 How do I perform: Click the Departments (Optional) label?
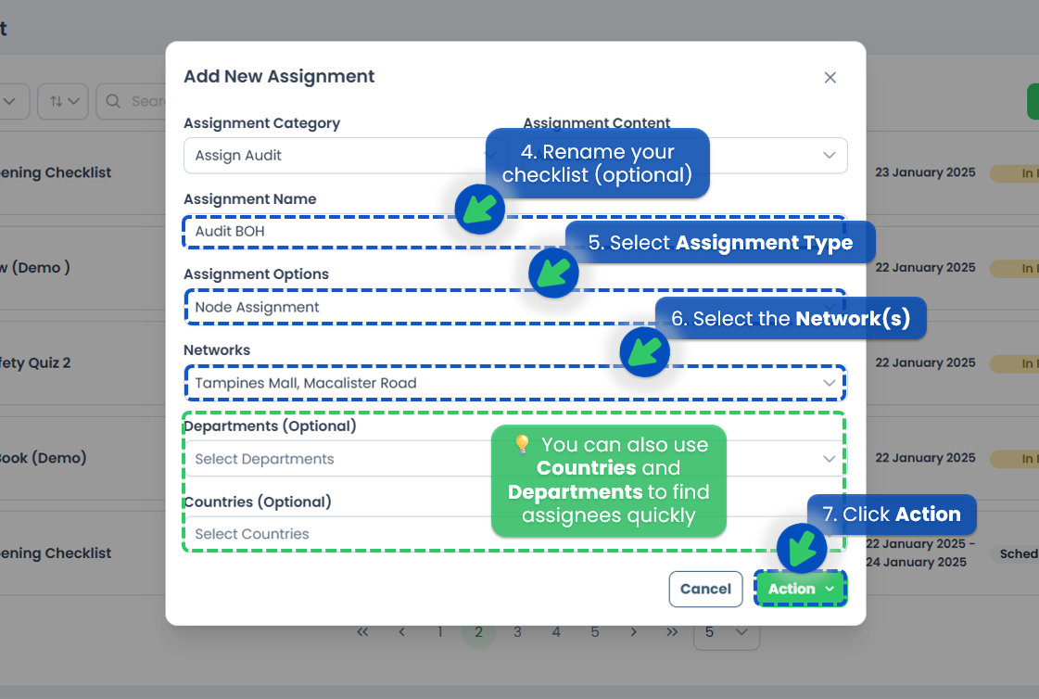pyautogui.click(x=270, y=426)
